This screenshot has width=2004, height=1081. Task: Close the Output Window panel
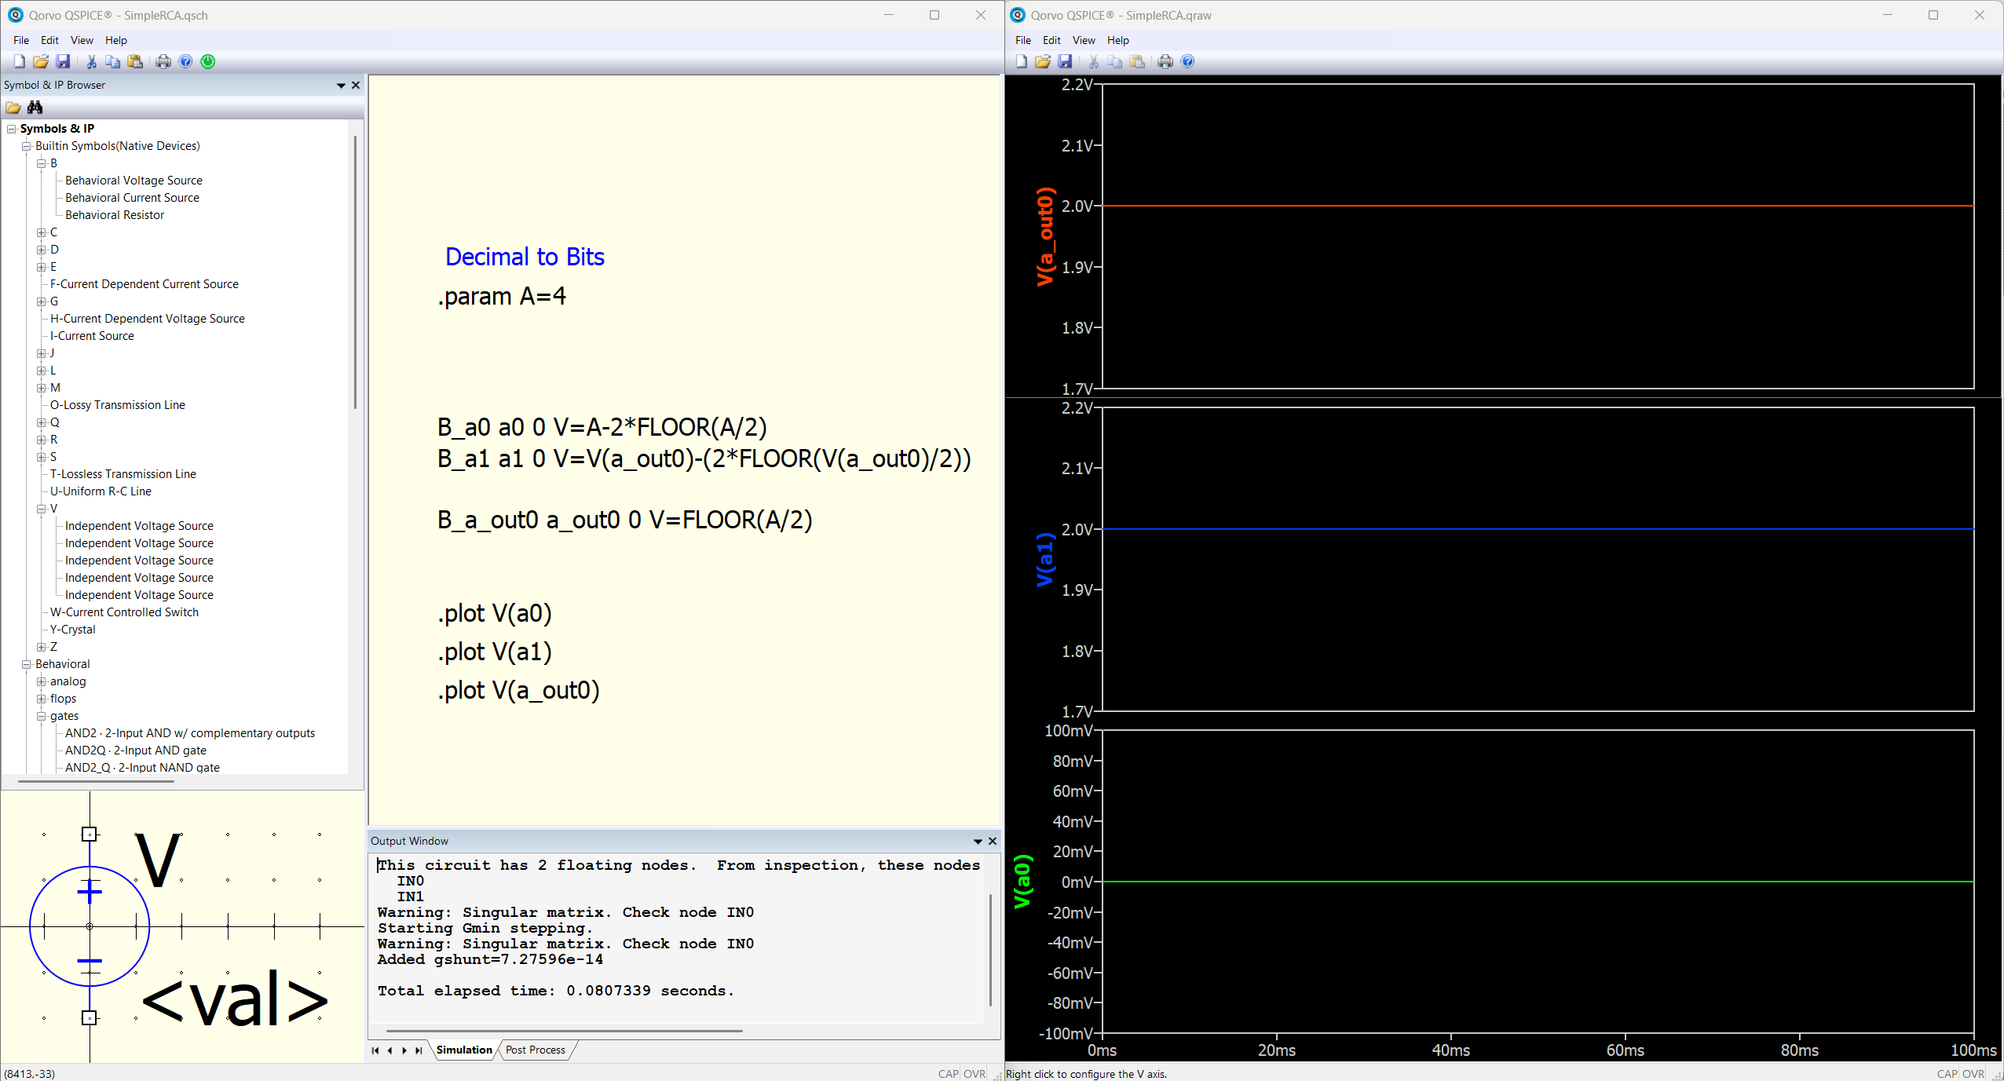click(x=993, y=841)
